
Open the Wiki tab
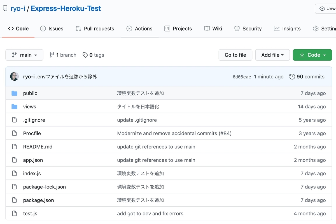[x=213, y=29]
